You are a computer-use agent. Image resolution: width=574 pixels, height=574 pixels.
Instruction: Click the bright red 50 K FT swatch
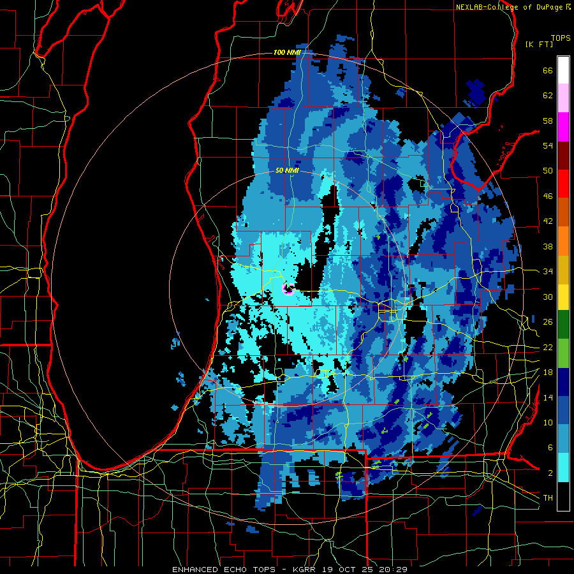[563, 184]
